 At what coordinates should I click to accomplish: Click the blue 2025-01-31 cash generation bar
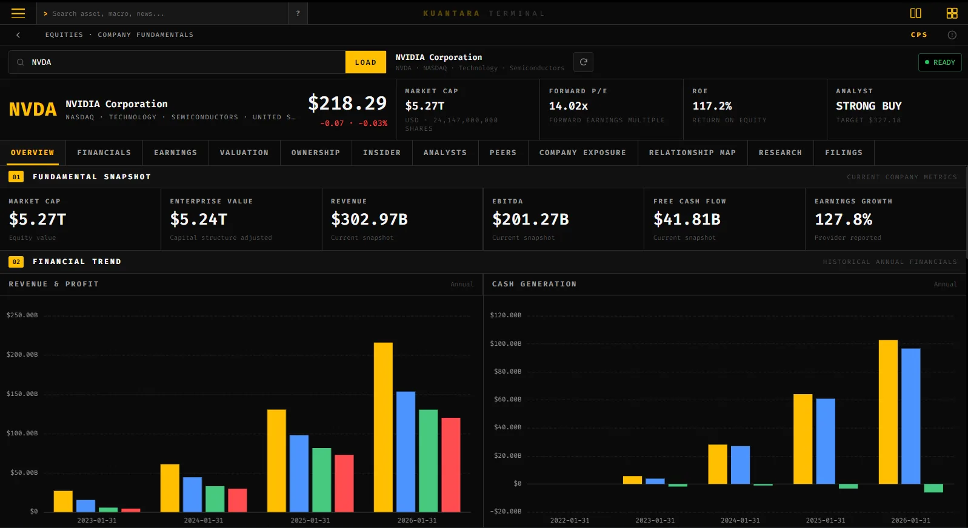click(x=826, y=441)
